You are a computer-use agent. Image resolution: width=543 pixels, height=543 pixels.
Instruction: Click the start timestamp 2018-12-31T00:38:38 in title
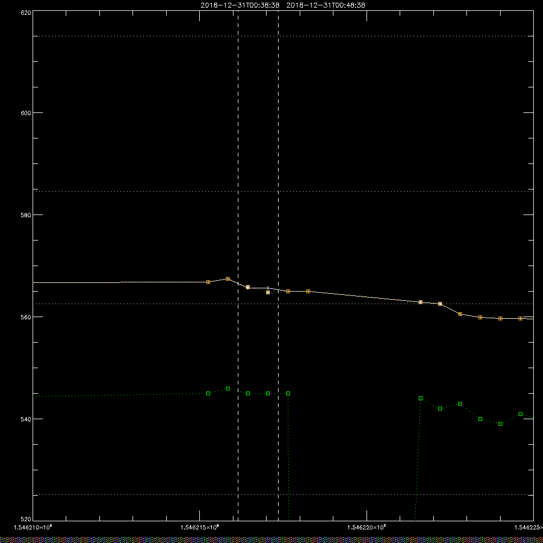point(240,5)
